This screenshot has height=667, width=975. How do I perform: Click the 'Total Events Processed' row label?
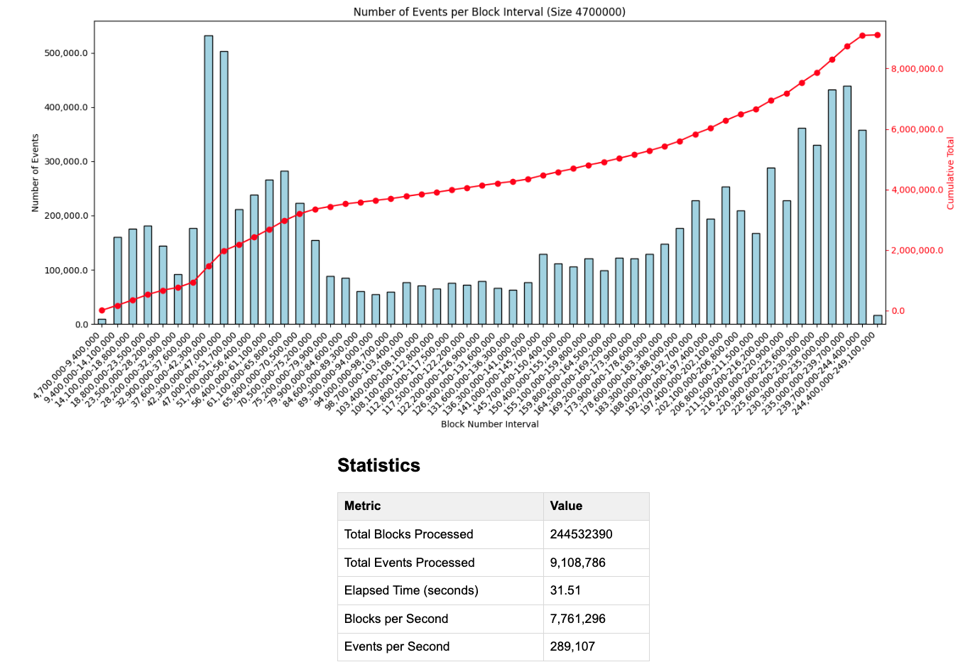(409, 563)
